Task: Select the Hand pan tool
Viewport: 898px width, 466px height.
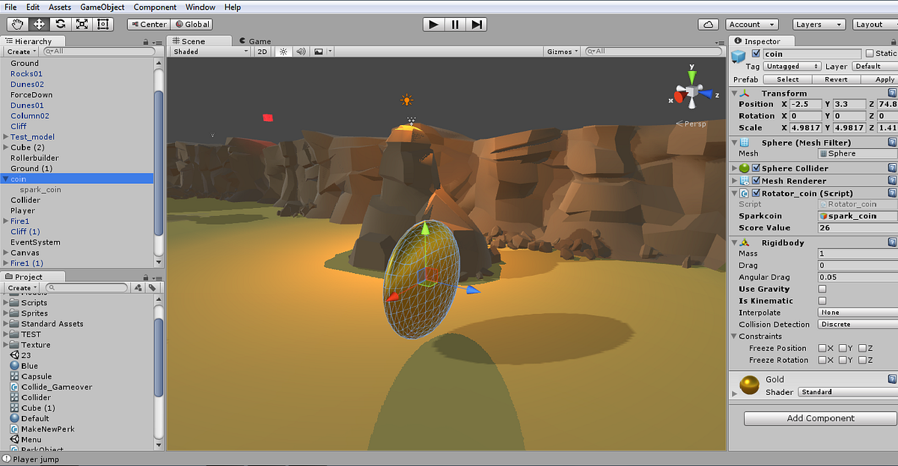Action: 16,23
